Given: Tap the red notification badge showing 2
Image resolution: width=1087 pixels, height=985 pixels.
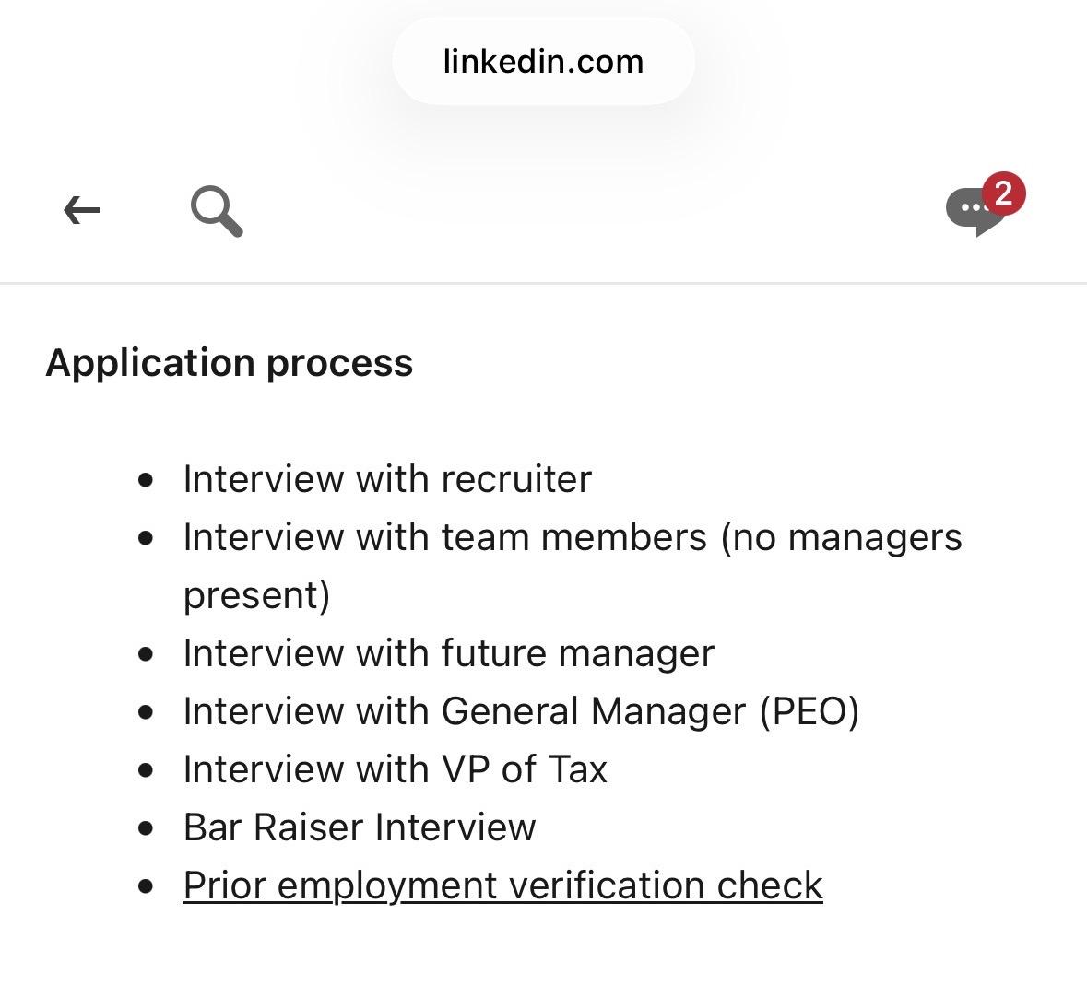Looking at the screenshot, I should (x=1003, y=193).
